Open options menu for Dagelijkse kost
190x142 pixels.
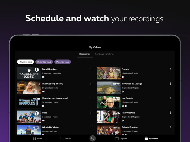click(x=91, y=69)
